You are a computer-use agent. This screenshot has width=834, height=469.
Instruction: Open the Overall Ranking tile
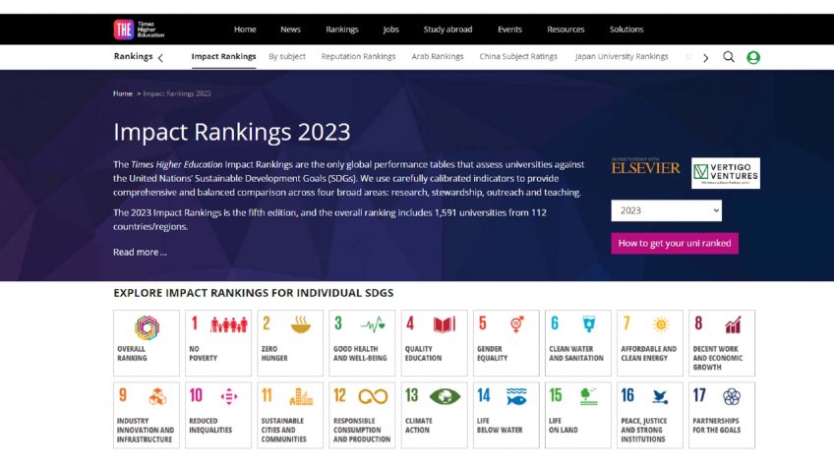tap(147, 343)
